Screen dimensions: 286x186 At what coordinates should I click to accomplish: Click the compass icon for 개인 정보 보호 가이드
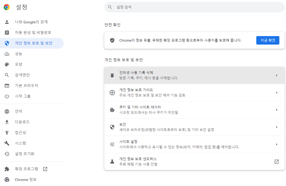(112, 93)
